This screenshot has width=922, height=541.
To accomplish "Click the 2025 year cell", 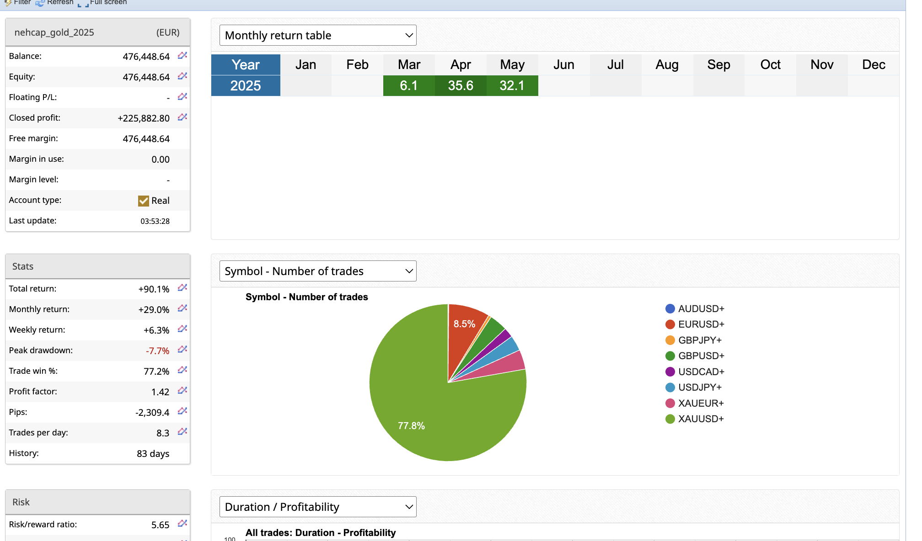I will pyautogui.click(x=246, y=85).
